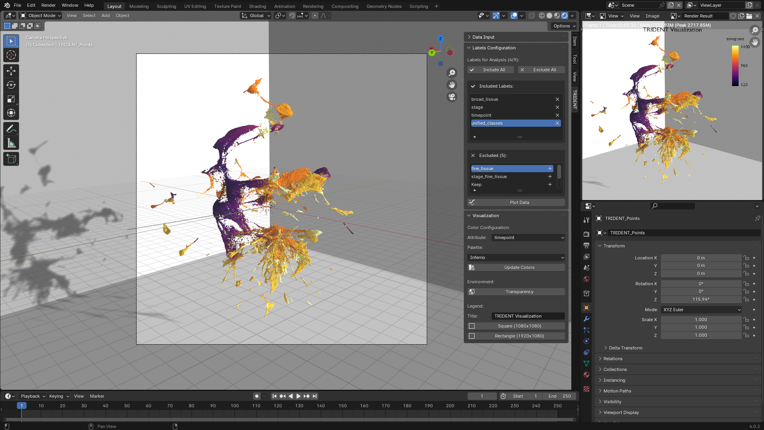This screenshot has height=430, width=764.
Task: Activate the Add Cube tool
Action: click(x=11, y=159)
